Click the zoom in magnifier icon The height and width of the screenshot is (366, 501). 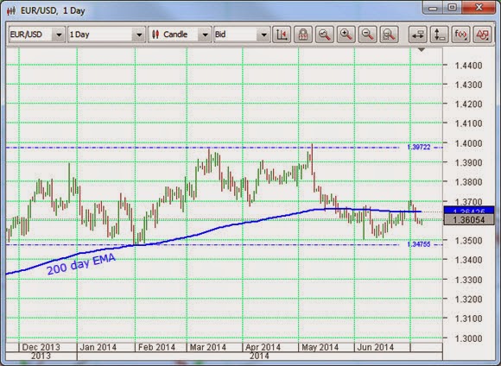(x=346, y=35)
